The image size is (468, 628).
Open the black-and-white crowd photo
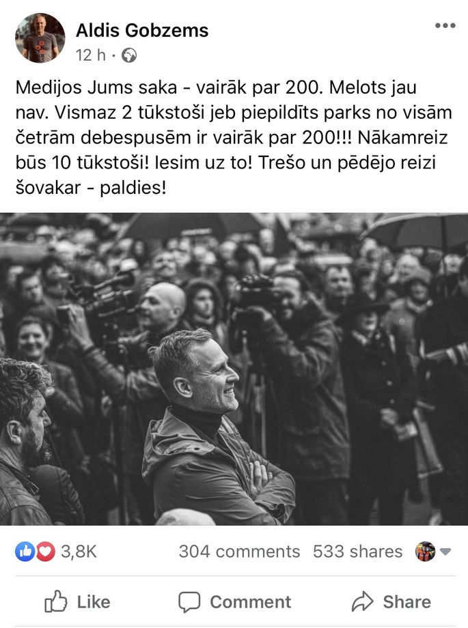pyautogui.click(x=234, y=369)
